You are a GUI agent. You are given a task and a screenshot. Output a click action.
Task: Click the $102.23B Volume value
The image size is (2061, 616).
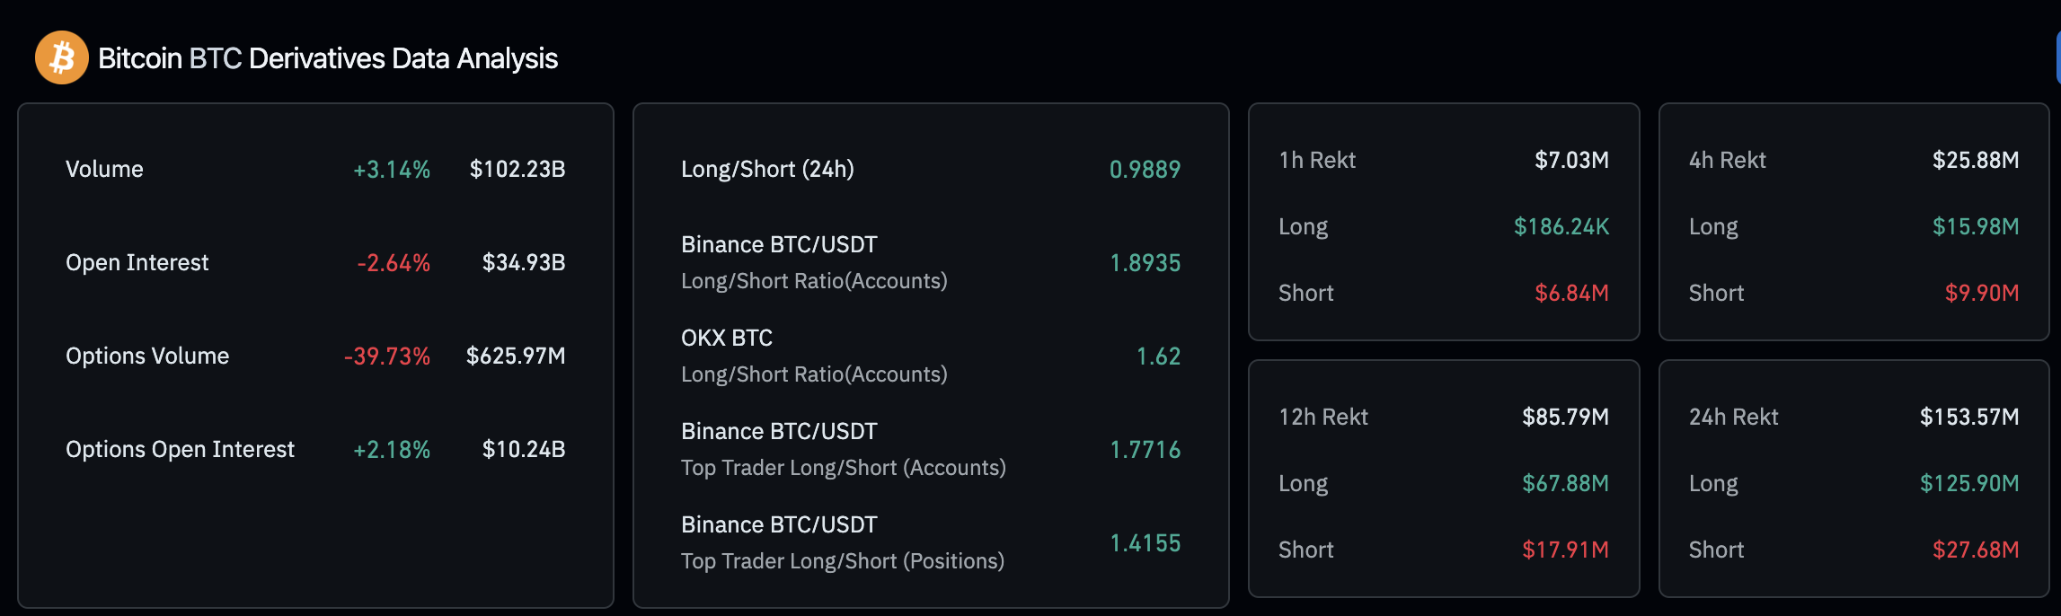[x=518, y=169]
